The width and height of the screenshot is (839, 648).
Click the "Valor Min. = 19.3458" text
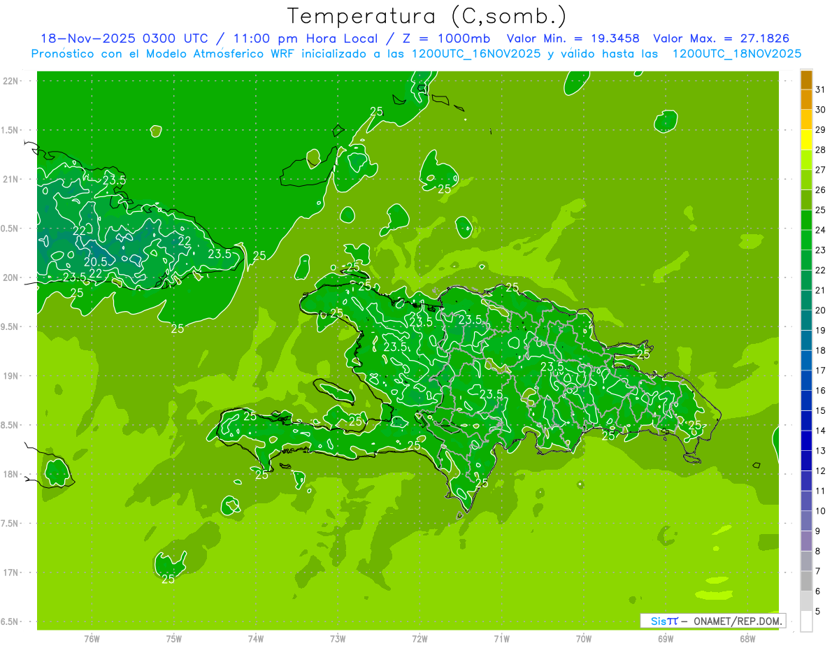point(573,39)
